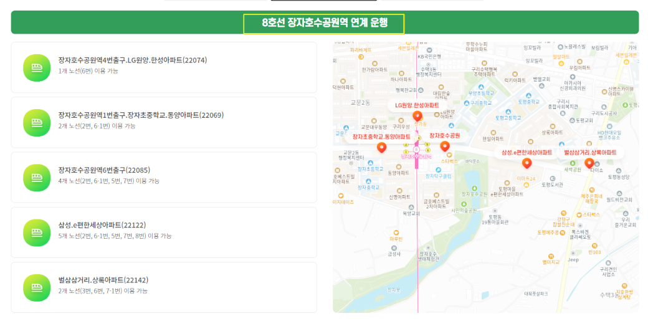Viewport: 653px width, 326px height.
Task: Click the 장자호수 생태체험관 icon on map
Action: tap(429, 248)
